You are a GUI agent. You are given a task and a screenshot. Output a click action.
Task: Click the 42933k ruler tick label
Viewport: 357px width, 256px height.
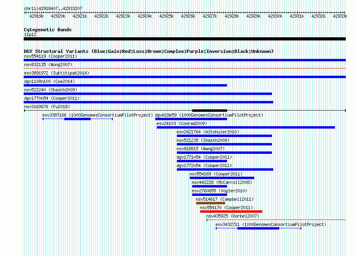click(340, 16)
